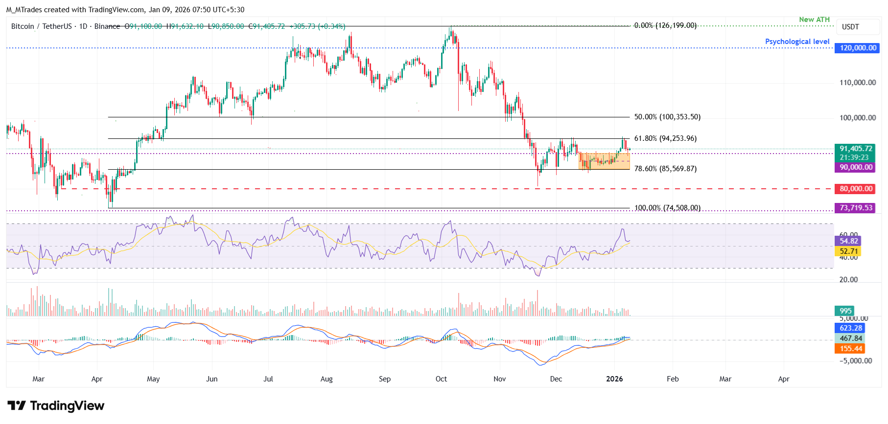The height and width of the screenshot is (424, 888).
Task: Click the green 91,405.72 current price label
Action: coord(856,149)
